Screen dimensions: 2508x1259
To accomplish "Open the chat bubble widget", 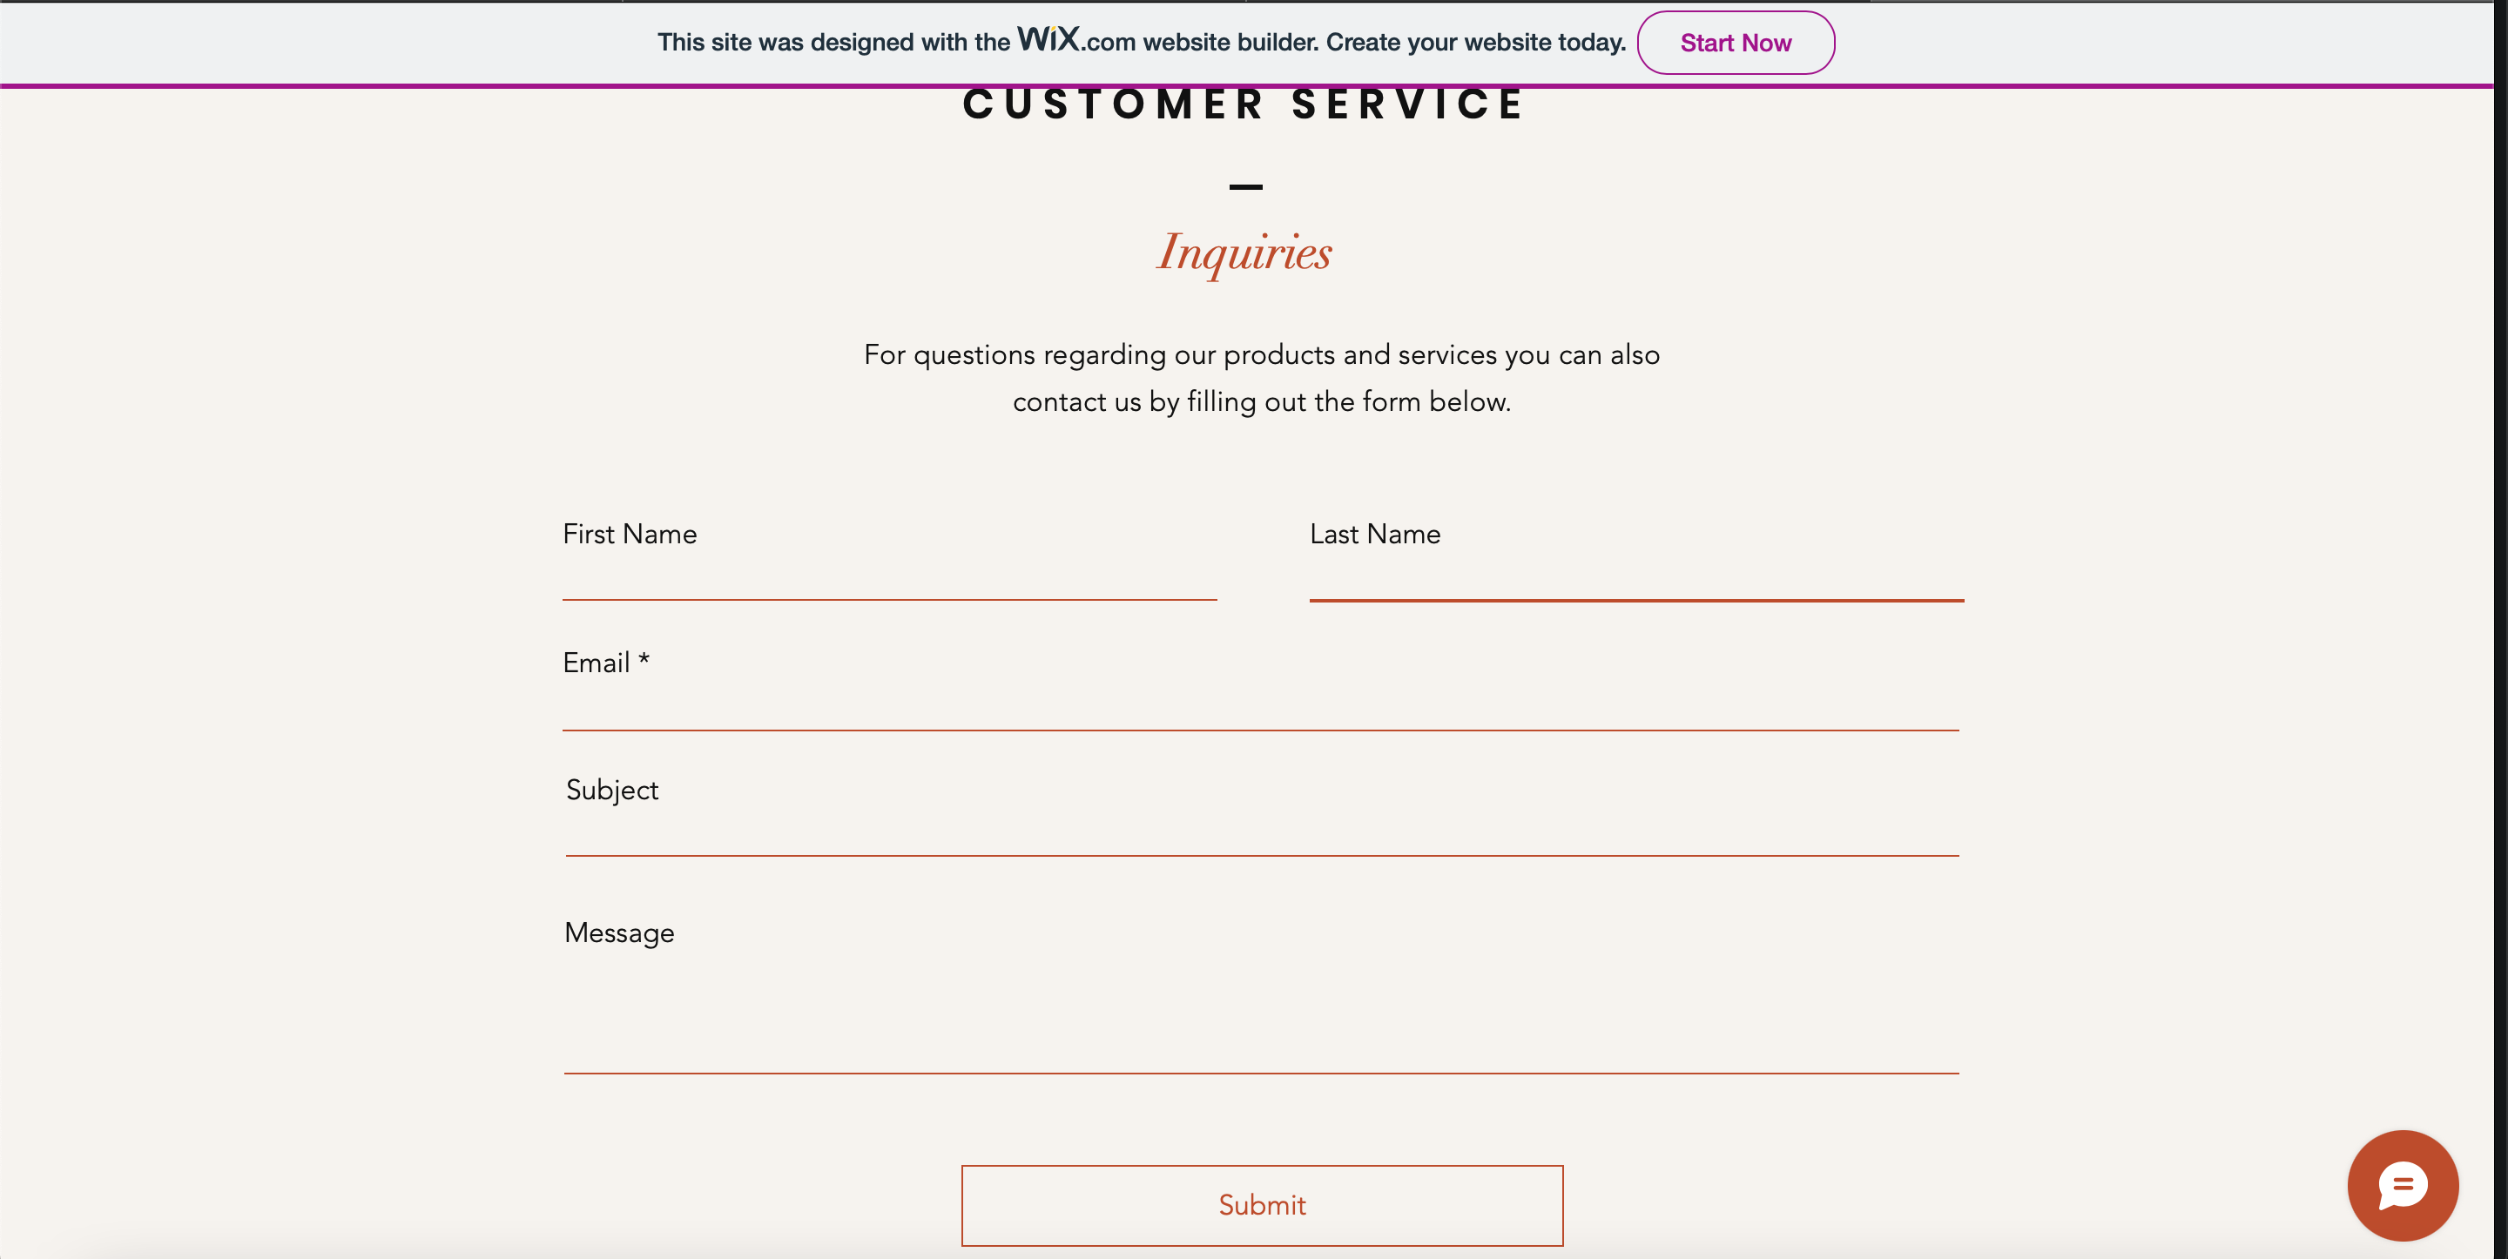I will pos(2402,1184).
